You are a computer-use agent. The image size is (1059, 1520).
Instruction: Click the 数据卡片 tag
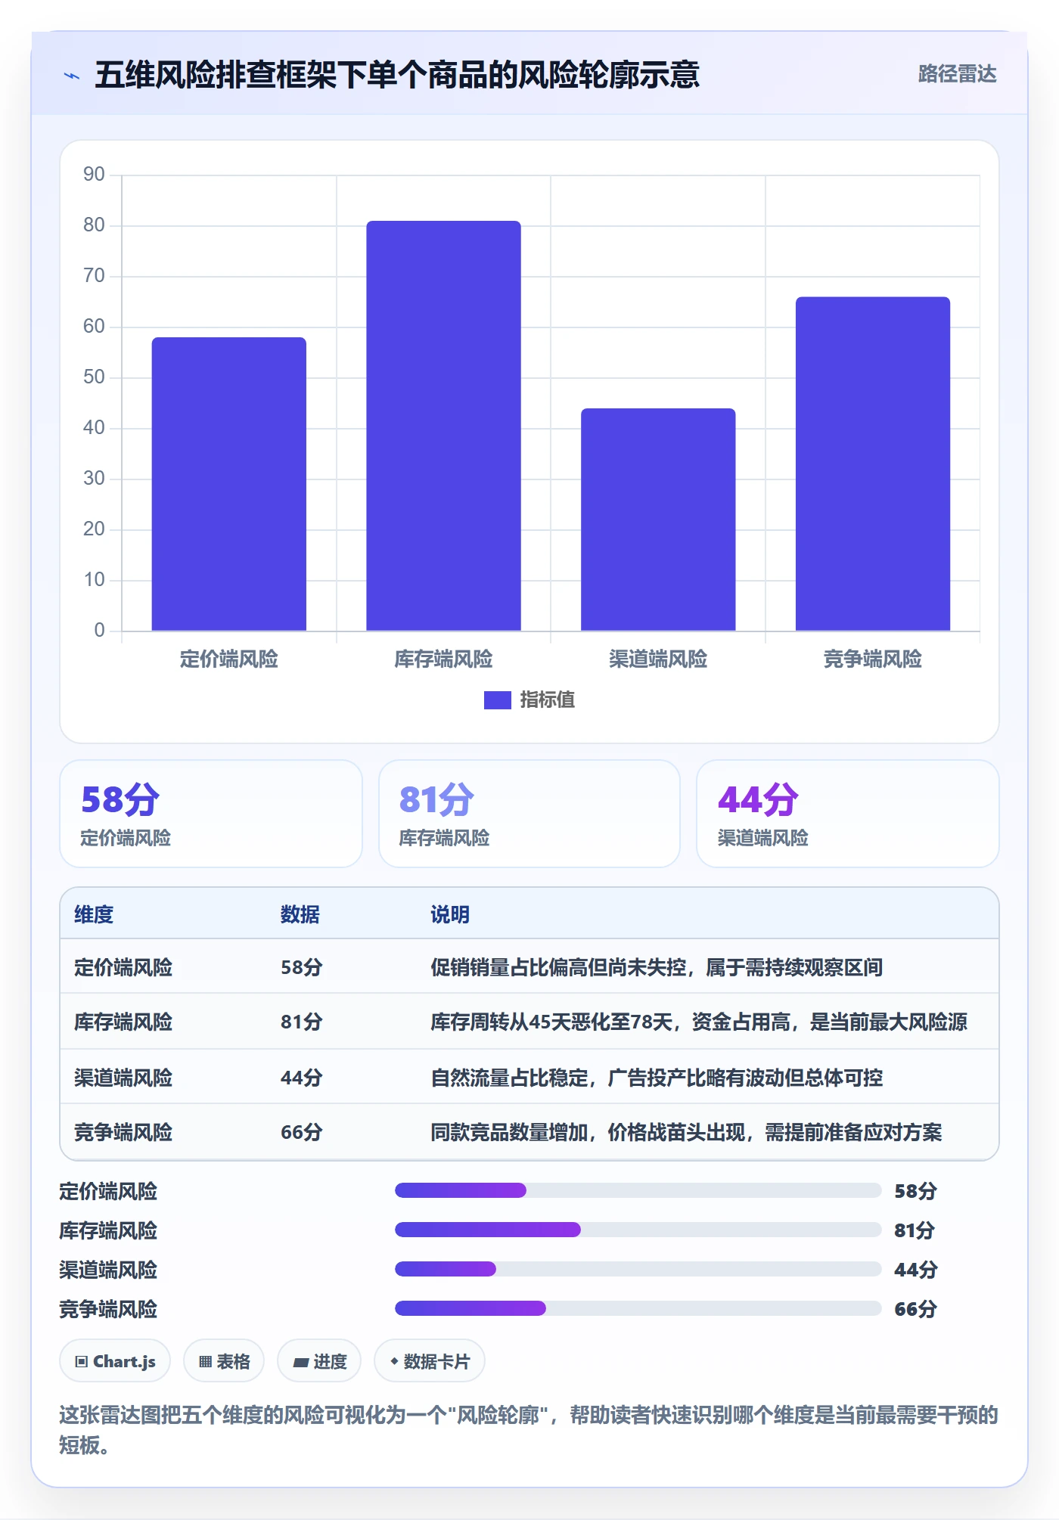430,1361
